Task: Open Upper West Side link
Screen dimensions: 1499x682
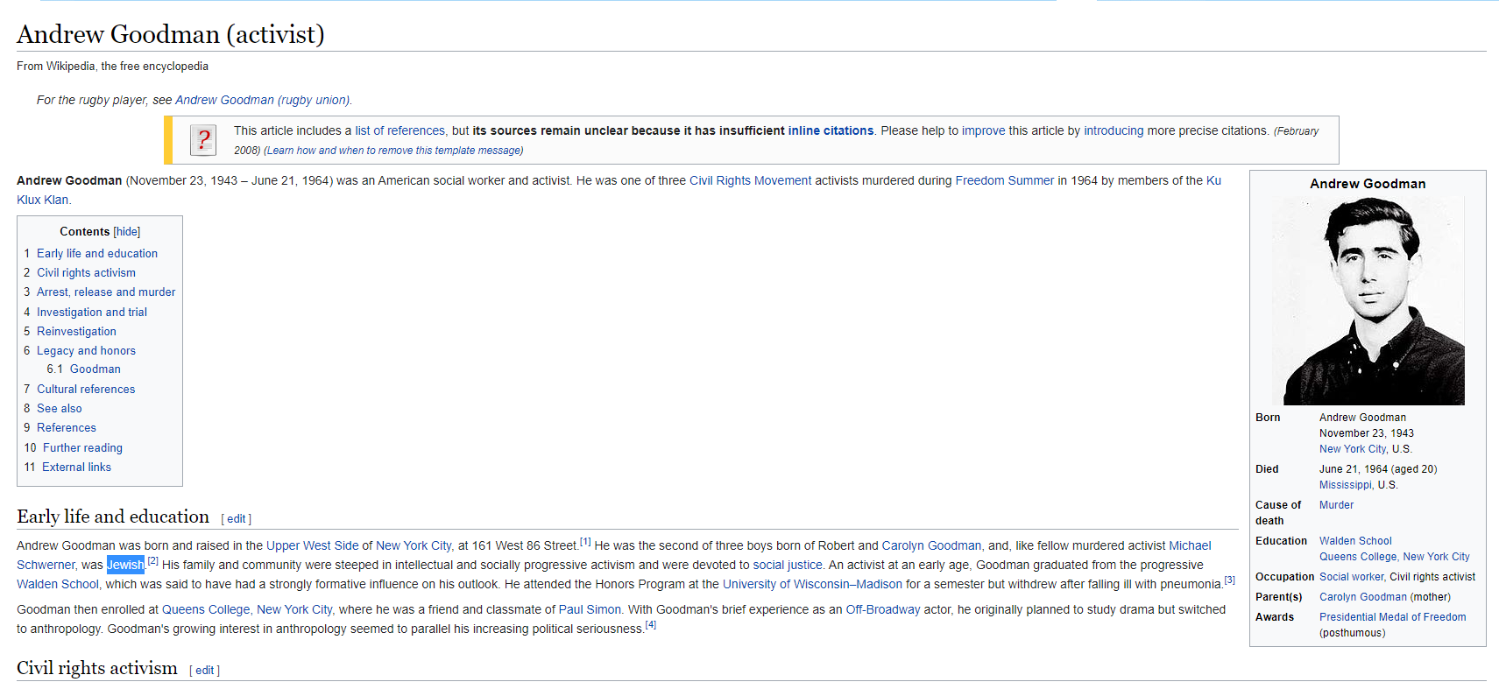Action: click(x=312, y=545)
